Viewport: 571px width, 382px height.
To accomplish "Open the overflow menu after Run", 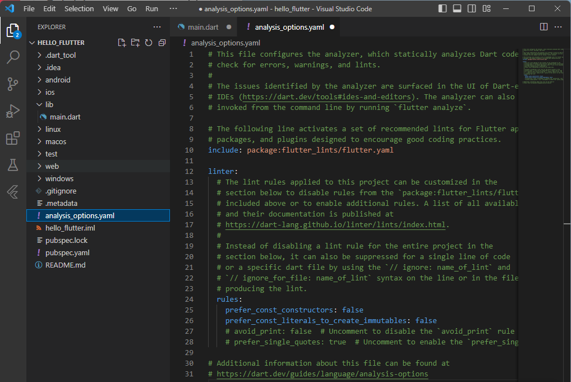I will point(173,8).
